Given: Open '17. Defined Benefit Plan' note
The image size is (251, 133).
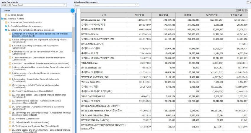Looking at the screenshot, I should click(x=30, y=122).
